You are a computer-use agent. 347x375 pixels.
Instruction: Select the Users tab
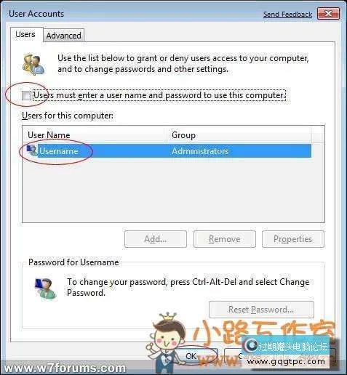click(25, 34)
